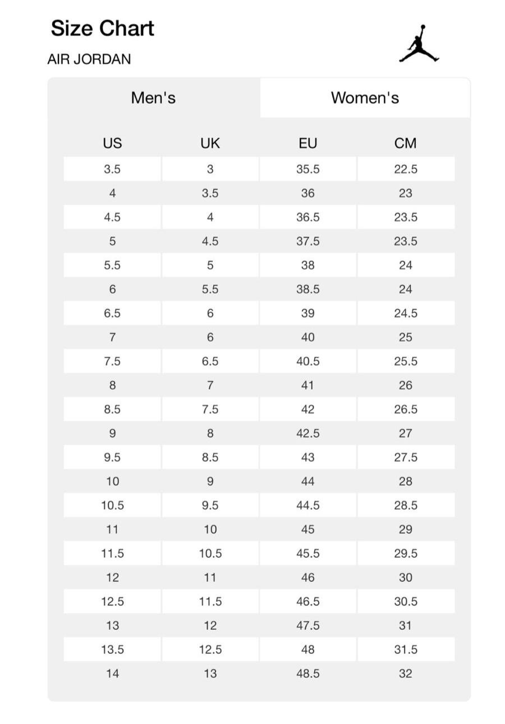Click EU size 42.5 cell
Image resolution: width=505 pixels, height=724 pixels.
click(307, 434)
